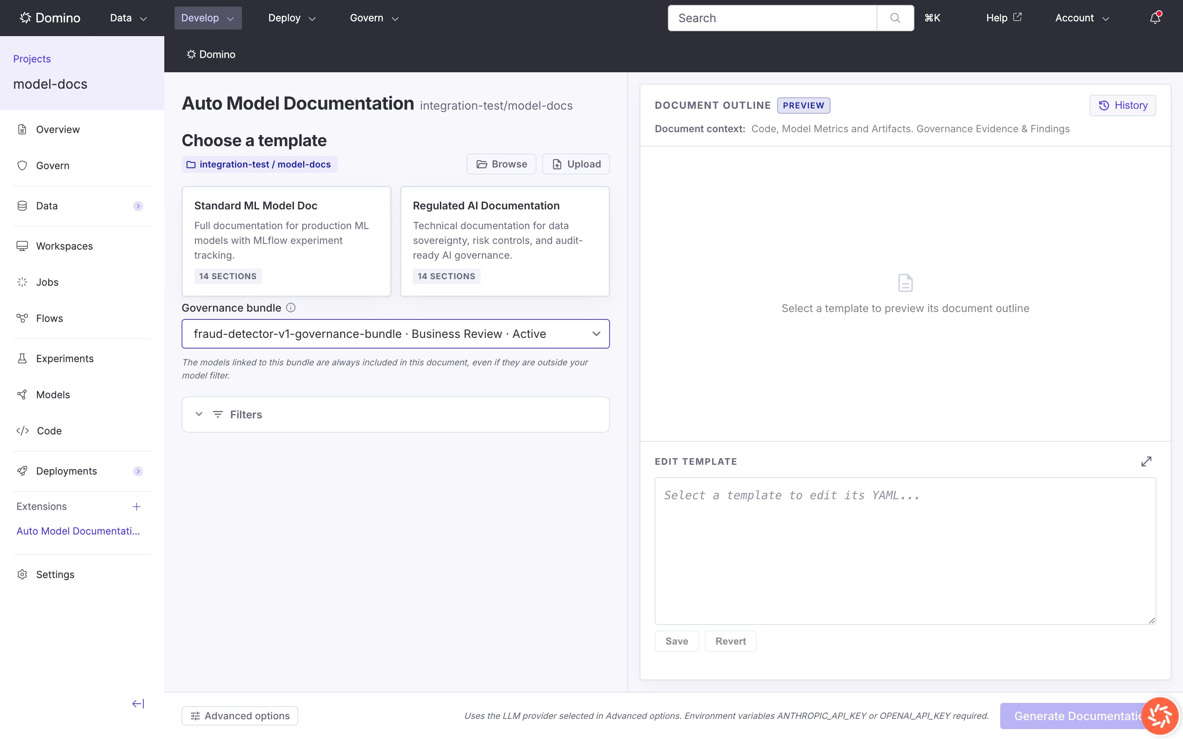Click the ⌘K shortcut hint

932,18
